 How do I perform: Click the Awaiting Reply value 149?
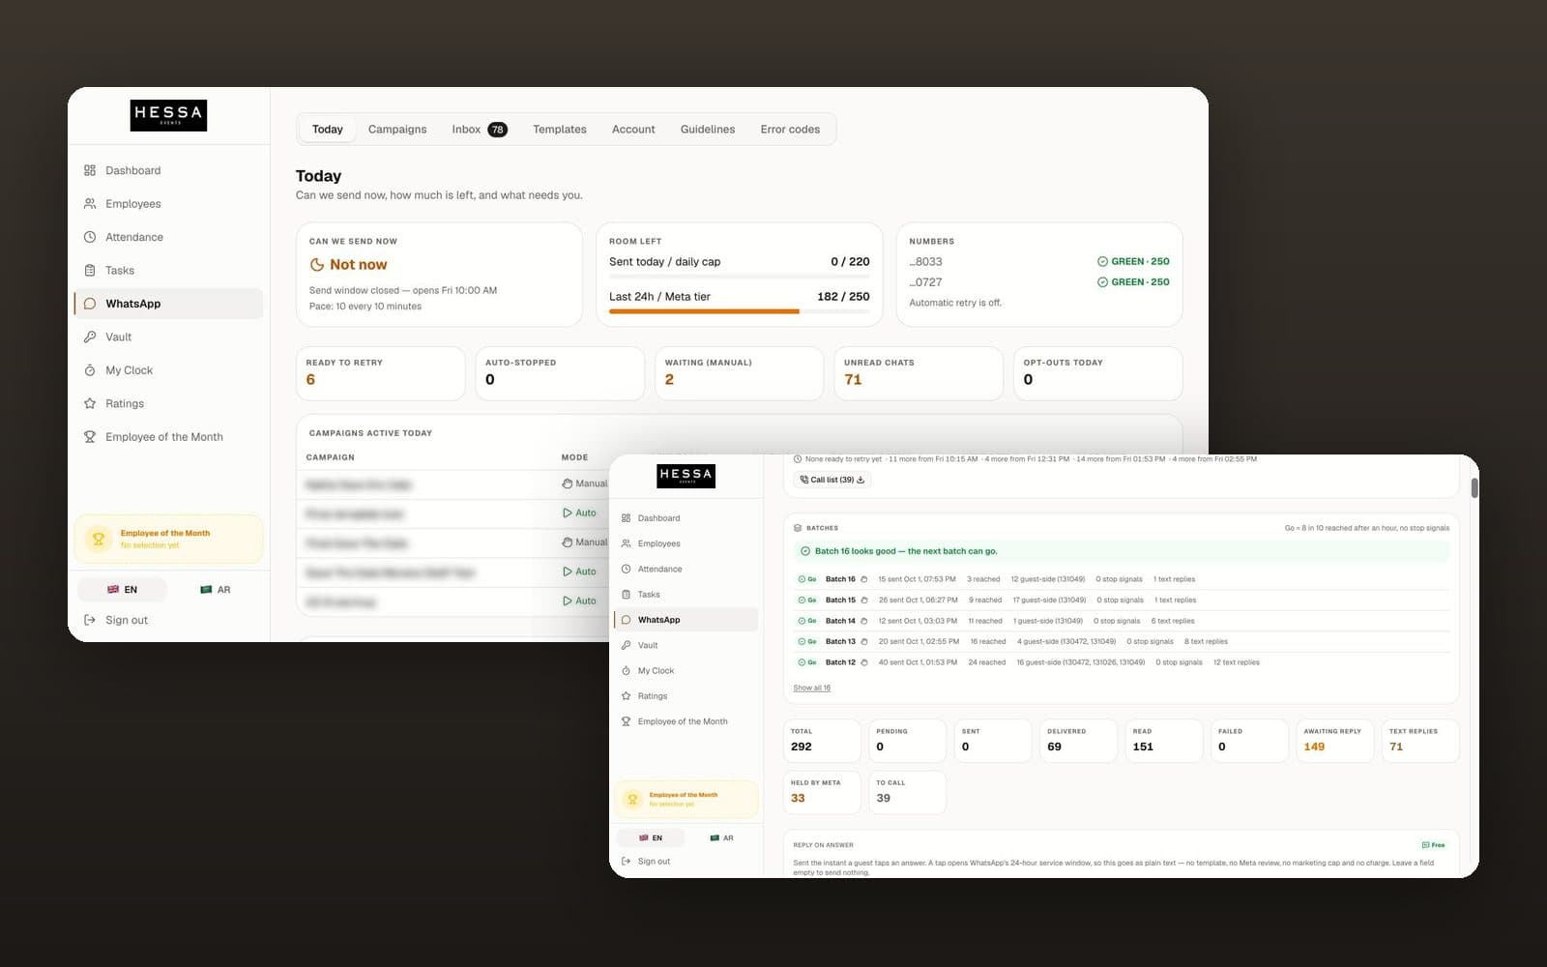[x=1314, y=747]
